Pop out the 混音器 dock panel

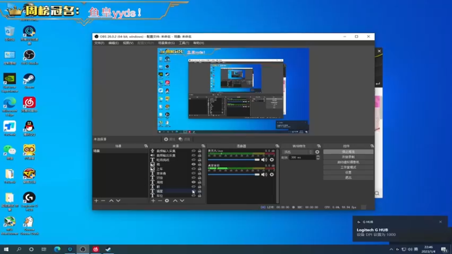[x=277, y=146]
